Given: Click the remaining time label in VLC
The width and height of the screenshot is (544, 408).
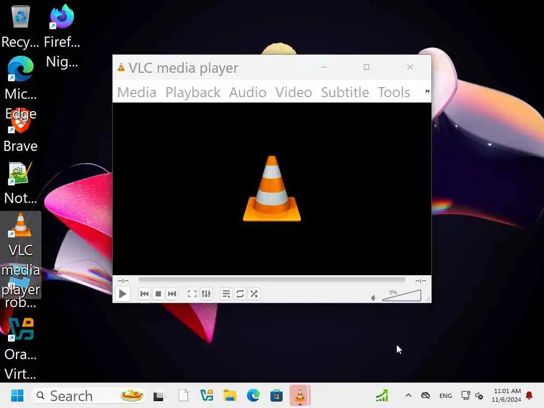Looking at the screenshot, I should [421, 280].
